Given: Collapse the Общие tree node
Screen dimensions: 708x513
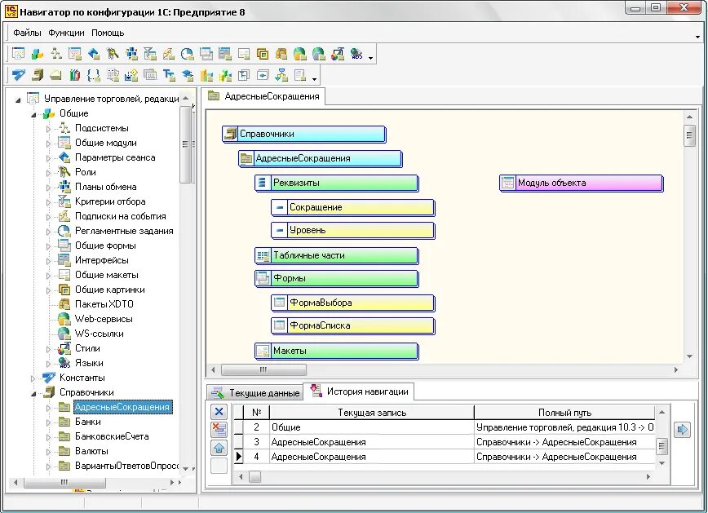Looking at the screenshot, I should 33,115.
